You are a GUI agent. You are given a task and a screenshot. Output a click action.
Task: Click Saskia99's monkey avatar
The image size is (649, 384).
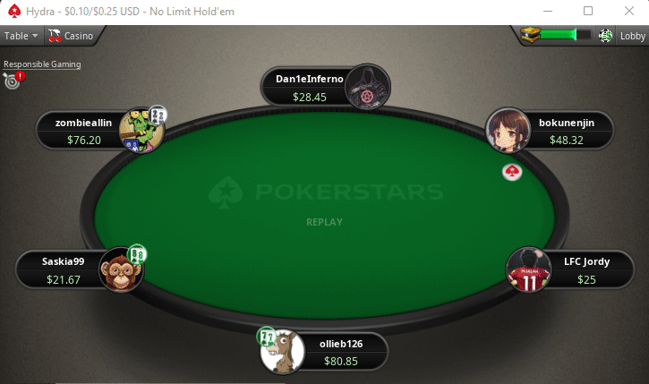121,269
